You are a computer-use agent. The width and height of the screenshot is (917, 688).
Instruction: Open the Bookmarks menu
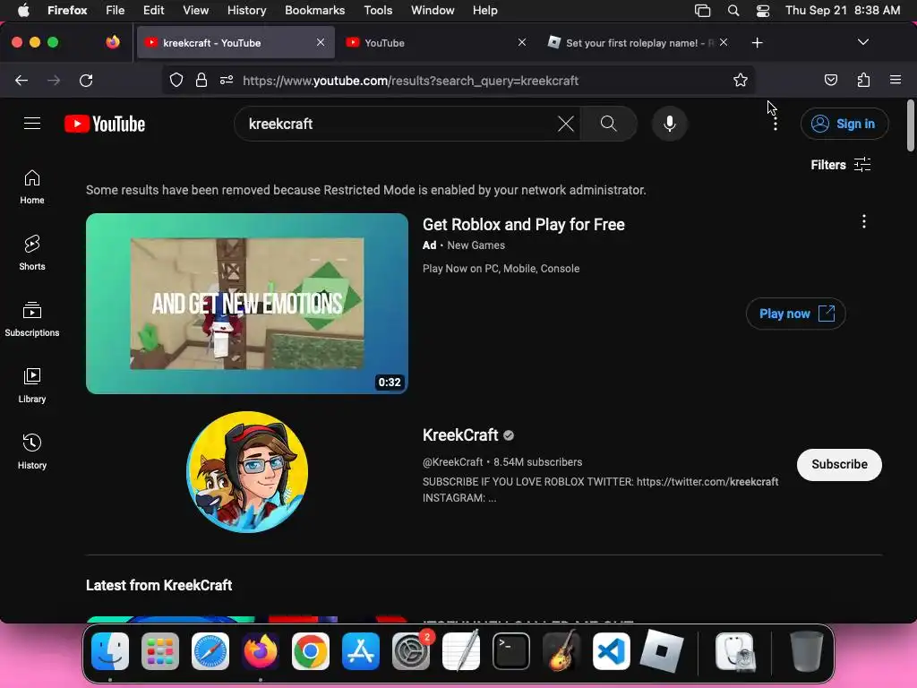coord(314,10)
